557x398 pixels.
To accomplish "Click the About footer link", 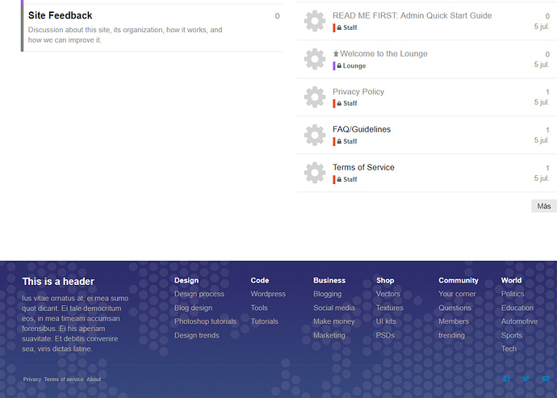I will [94, 379].
